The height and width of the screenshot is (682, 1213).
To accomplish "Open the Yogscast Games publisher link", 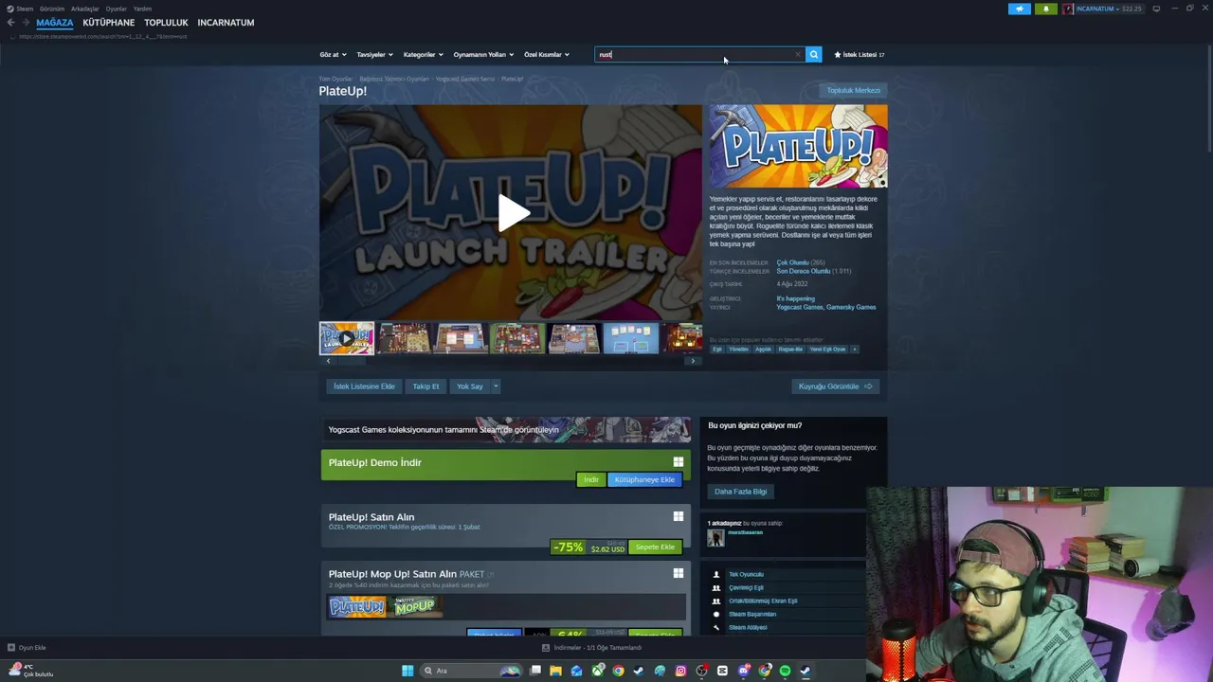I will (x=800, y=307).
